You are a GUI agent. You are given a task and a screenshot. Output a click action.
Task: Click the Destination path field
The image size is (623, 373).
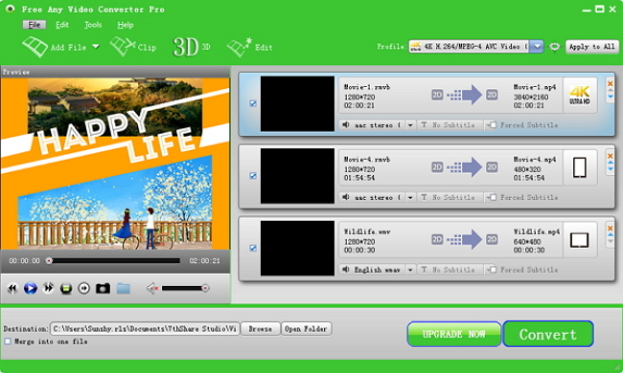145,329
